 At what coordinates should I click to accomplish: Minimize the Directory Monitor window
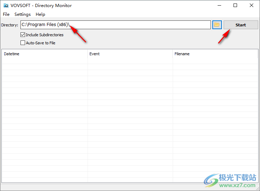(x=219, y=5)
